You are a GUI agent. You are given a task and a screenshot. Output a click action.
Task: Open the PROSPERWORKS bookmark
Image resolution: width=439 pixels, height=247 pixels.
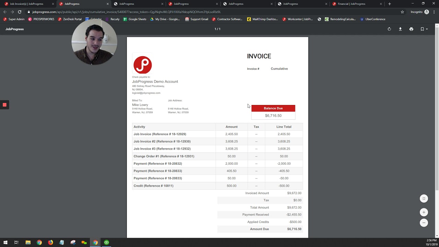(x=41, y=19)
